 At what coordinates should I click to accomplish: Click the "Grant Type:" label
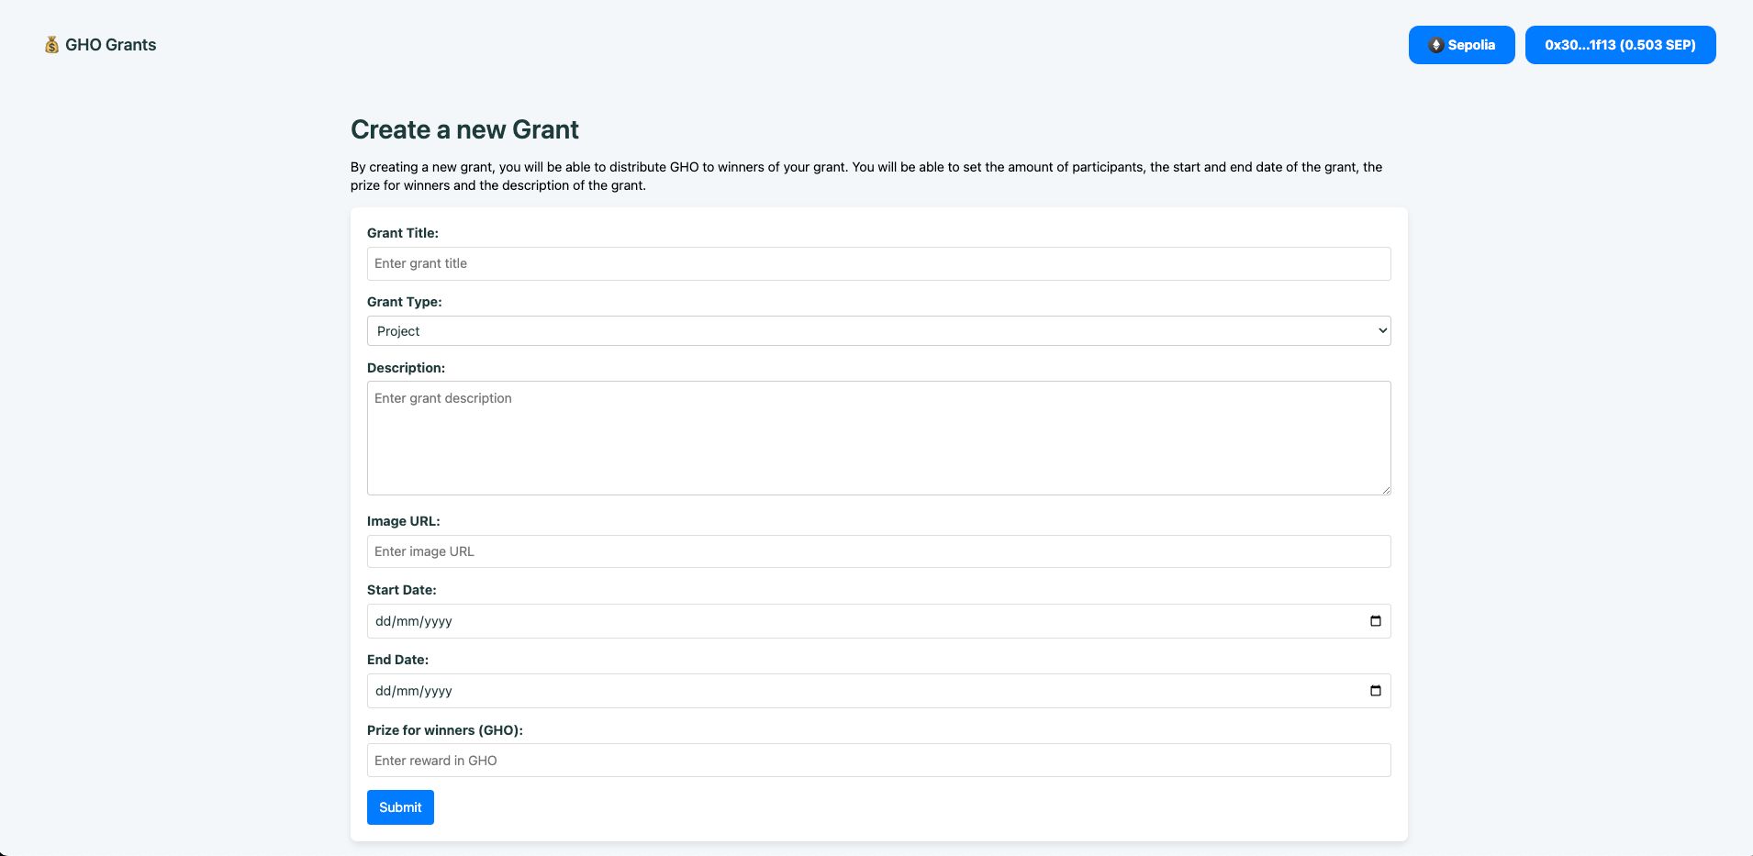[x=404, y=302]
